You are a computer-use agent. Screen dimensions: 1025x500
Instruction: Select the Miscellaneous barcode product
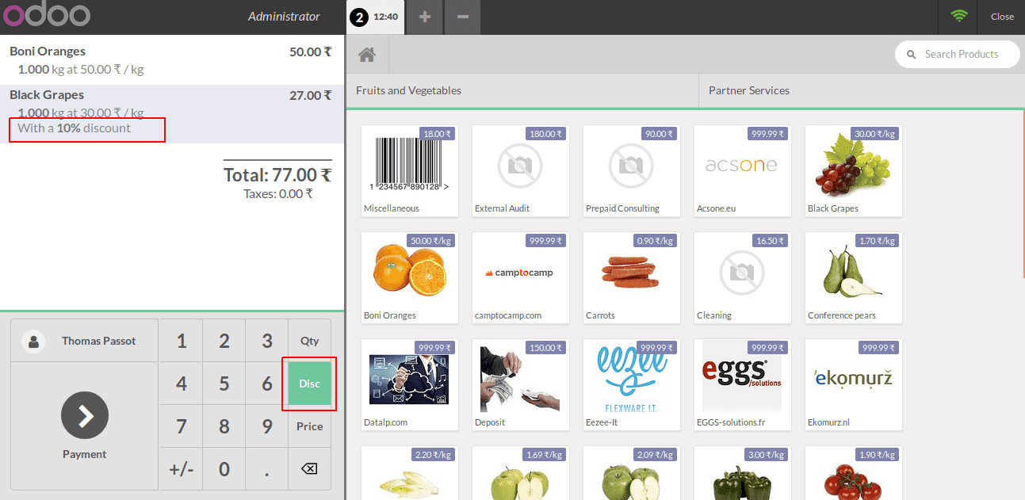410,170
